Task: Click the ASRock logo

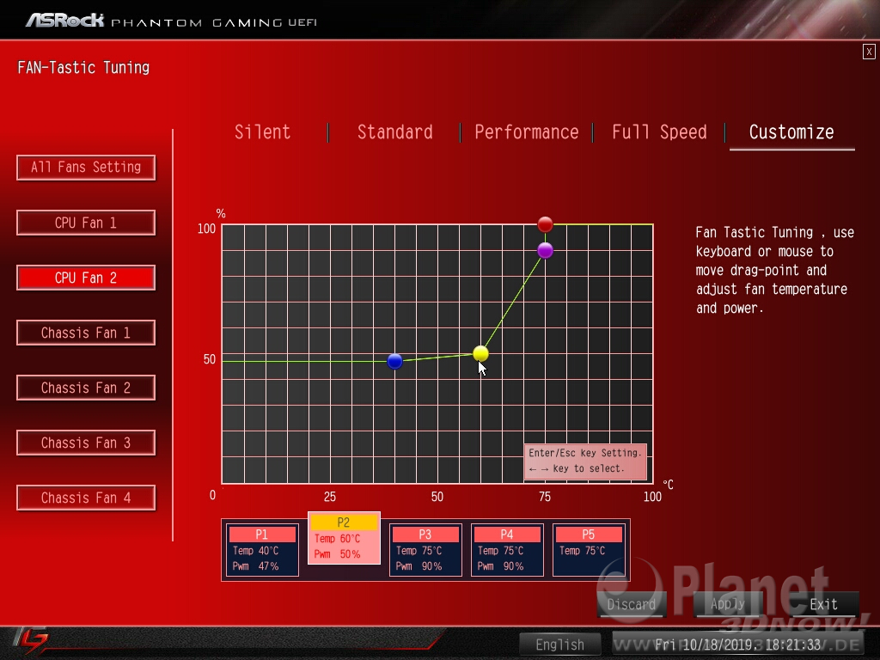Action: 65,21
